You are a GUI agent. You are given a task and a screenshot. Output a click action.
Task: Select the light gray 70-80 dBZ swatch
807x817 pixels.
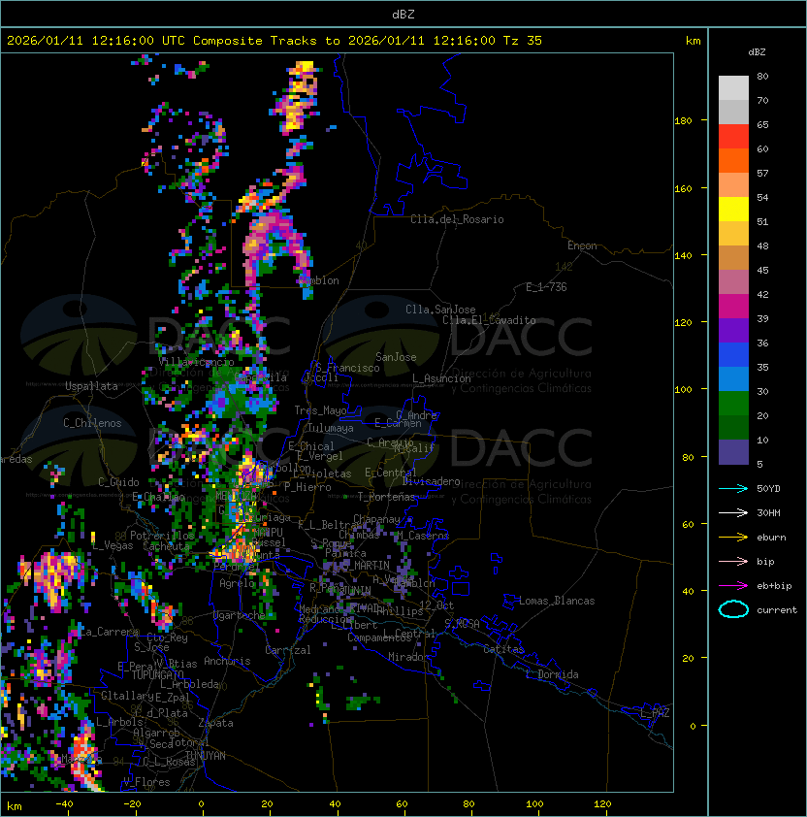pyautogui.click(x=733, y=88)
